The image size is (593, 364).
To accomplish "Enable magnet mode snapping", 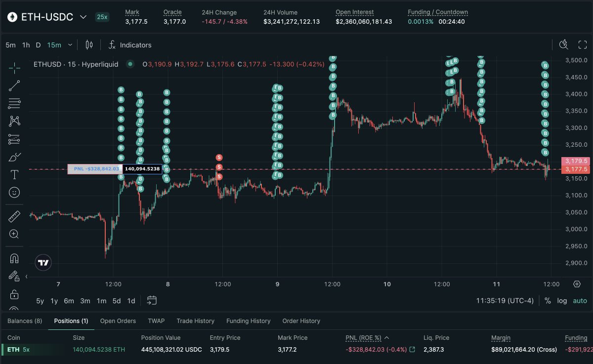I will (x=14, y=258).
